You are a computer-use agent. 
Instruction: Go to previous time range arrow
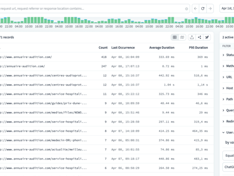coord(196,9)
